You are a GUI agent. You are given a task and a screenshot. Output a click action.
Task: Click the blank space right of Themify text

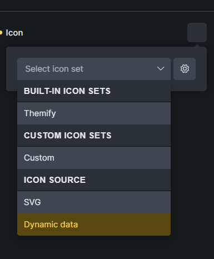[x=113, y=113]
